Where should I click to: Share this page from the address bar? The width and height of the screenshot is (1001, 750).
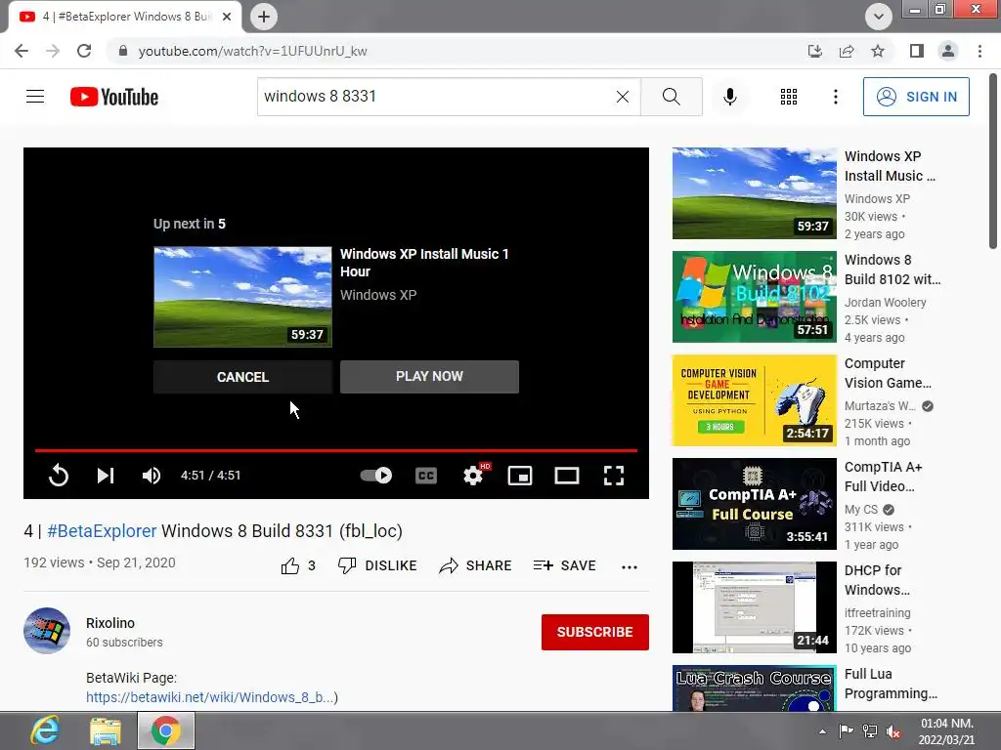coord(847,51)
